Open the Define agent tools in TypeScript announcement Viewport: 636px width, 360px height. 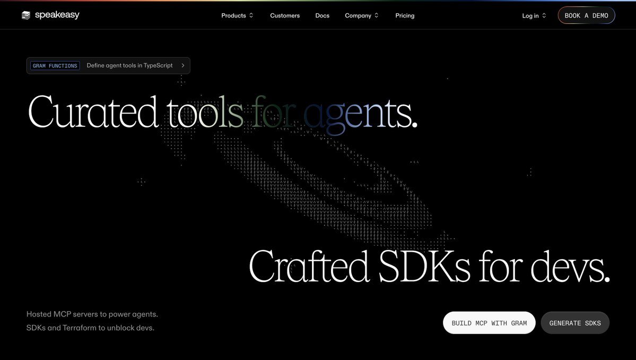click(x=129, y=66)
